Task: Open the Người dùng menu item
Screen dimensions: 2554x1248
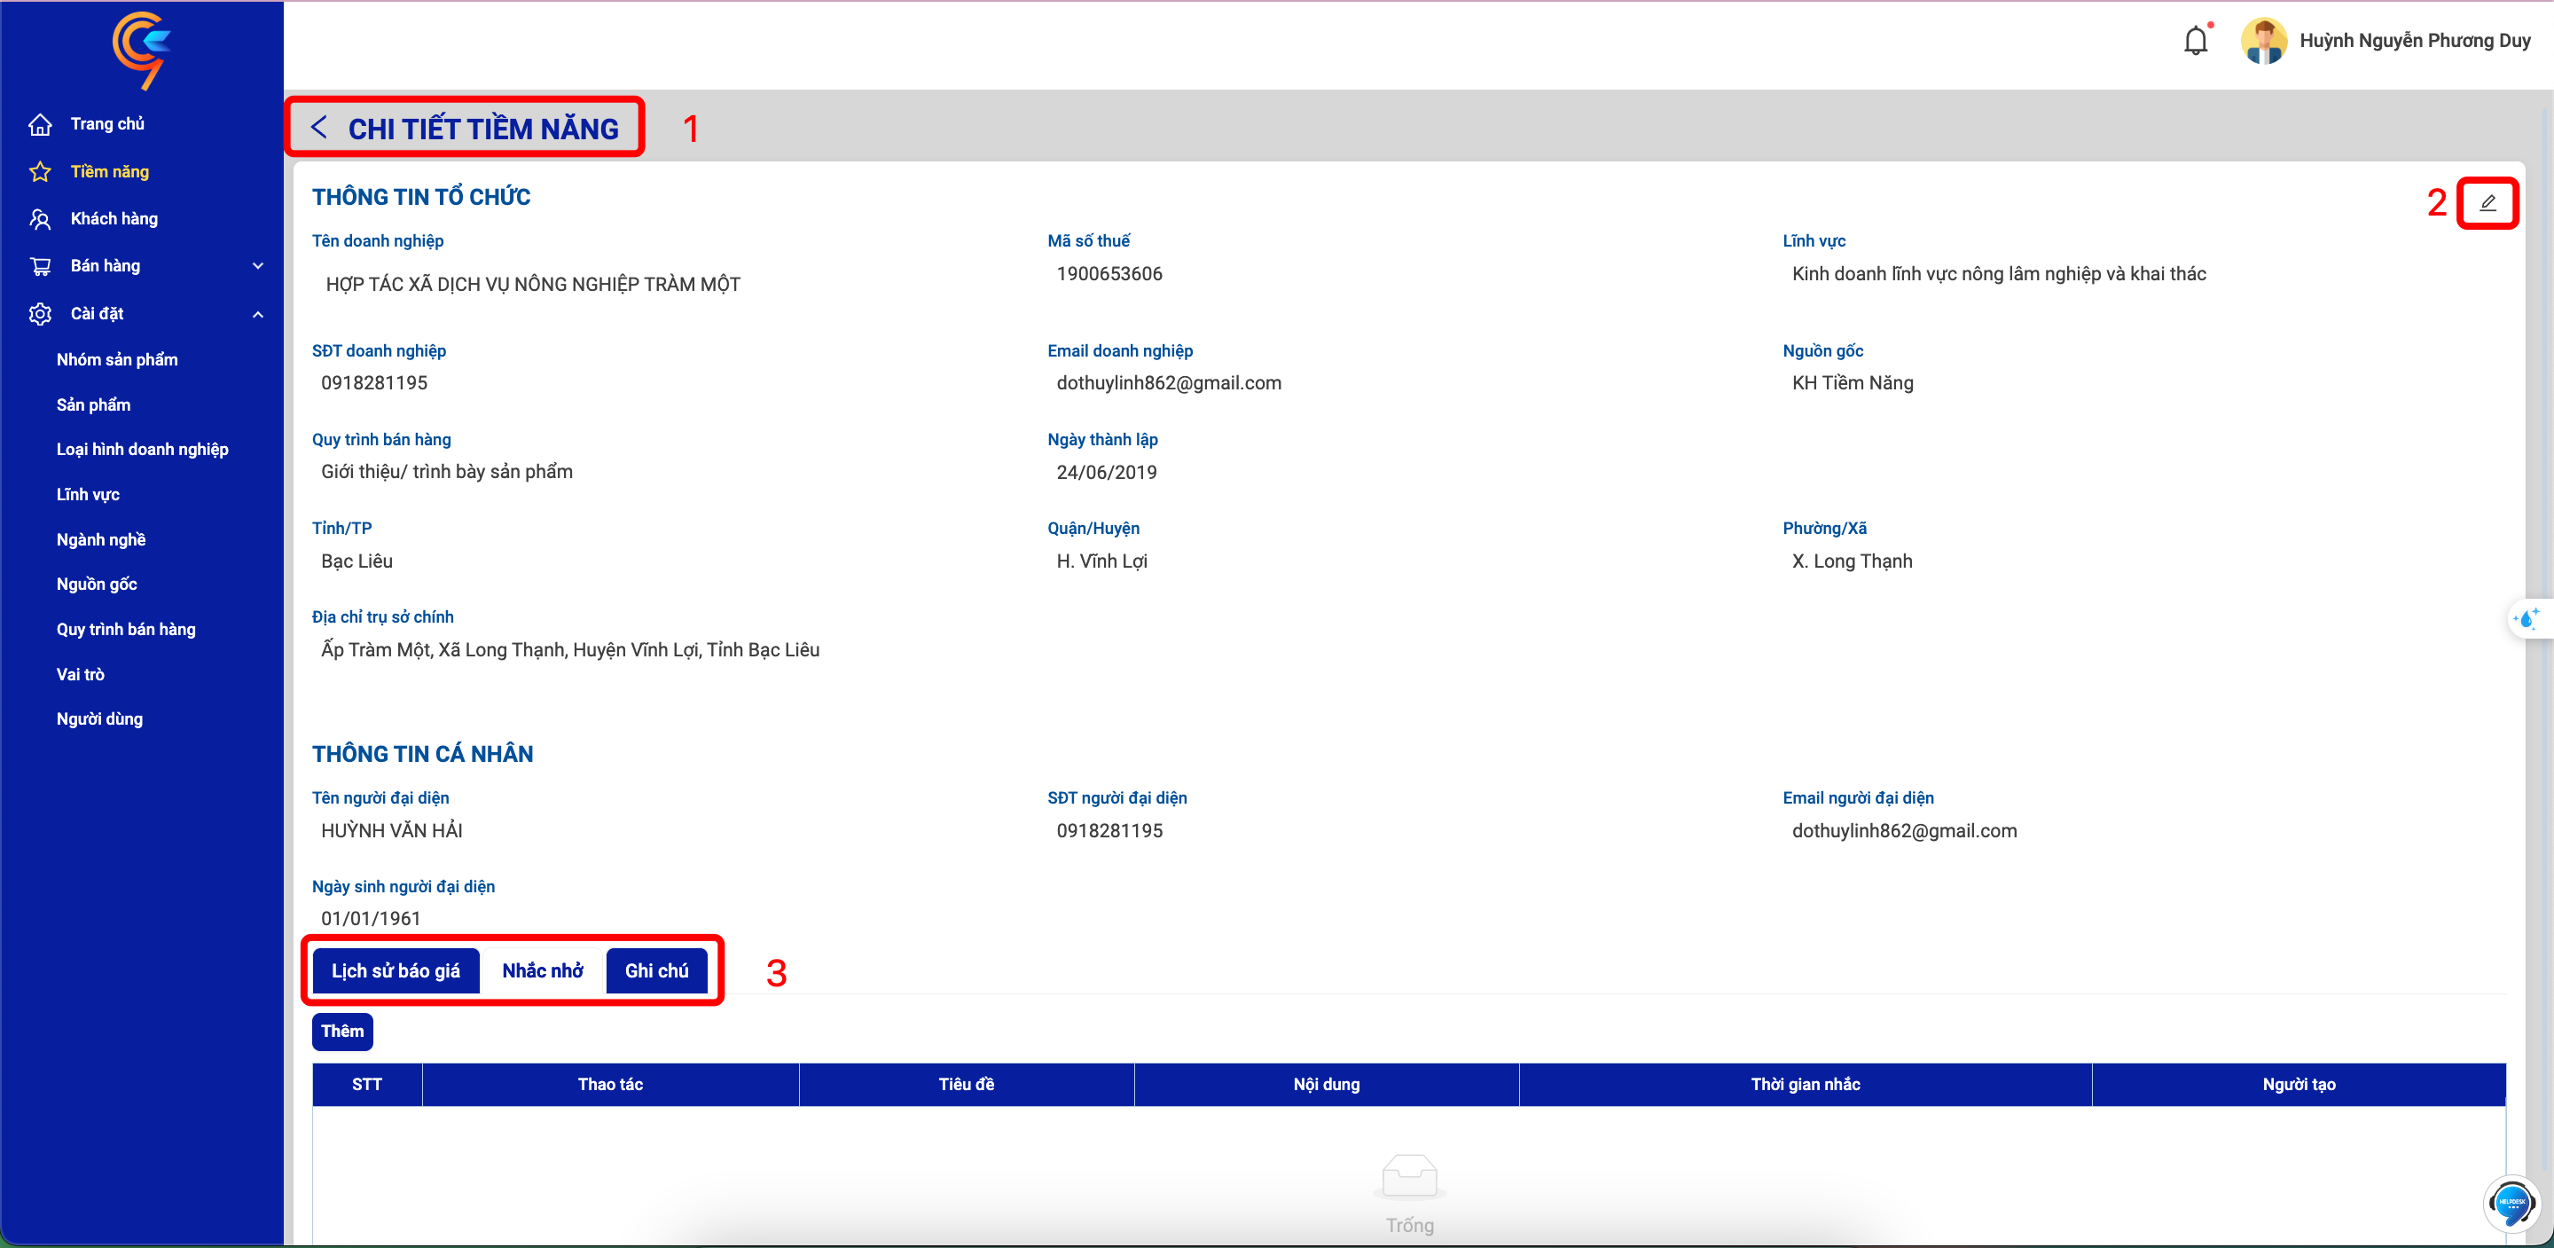Action: 99,718
